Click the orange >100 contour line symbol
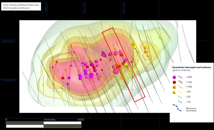214x130 pixels. pyautogui.click(x=180, y=87)
